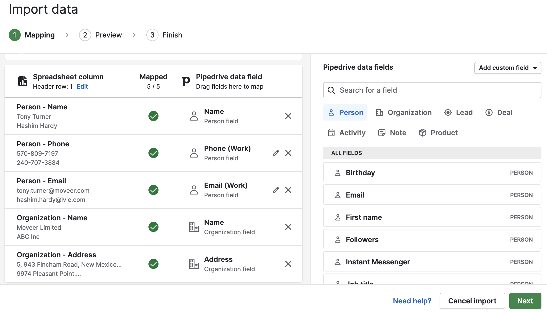This screenshot has width=547, height=312.
Task: Click the Cancel import button
Action: click(x=472, y=301)
